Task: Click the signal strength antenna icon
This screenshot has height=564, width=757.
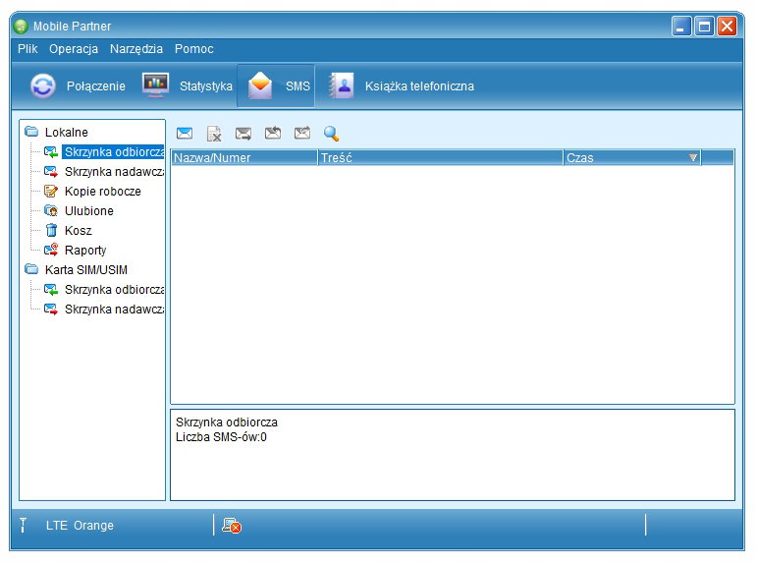Action: [23, 526]
